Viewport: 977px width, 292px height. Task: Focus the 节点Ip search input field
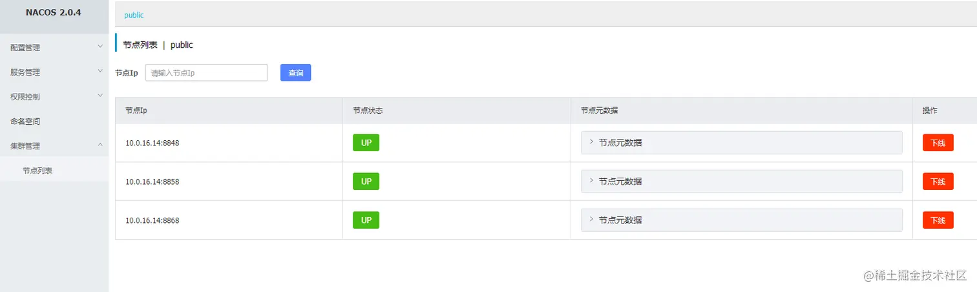point(206,73)
